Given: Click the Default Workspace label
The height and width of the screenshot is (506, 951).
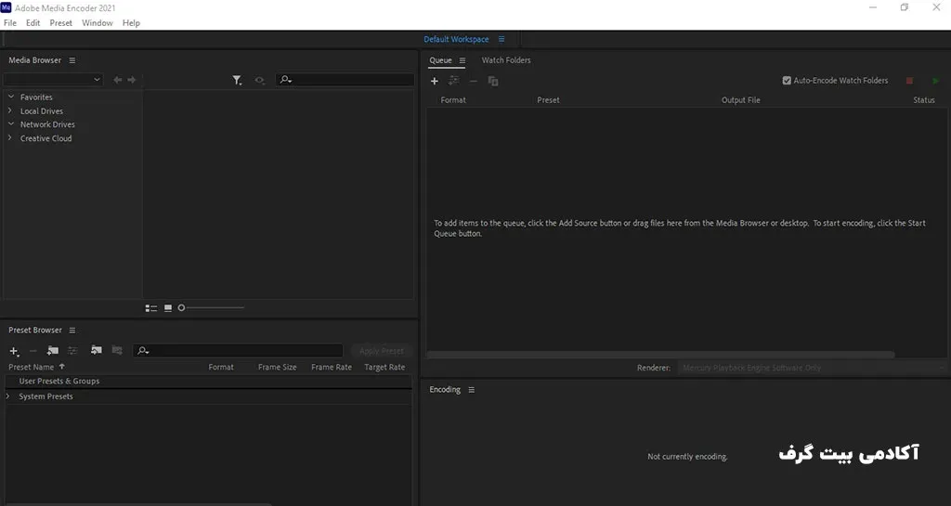Looking at the screenshot, I should click(x=456, y=39).
